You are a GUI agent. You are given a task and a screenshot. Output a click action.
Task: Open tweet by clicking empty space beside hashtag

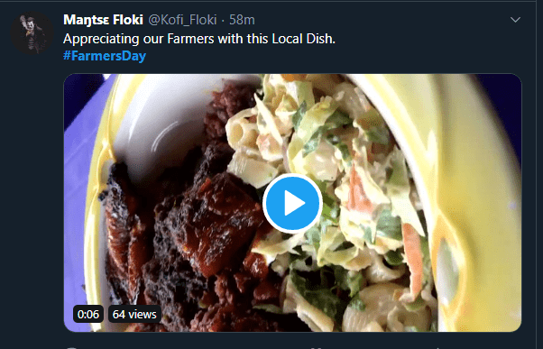coord(312,56)
